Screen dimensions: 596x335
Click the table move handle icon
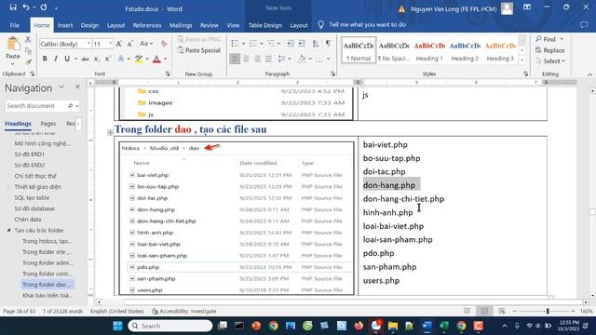pos(110,132)
